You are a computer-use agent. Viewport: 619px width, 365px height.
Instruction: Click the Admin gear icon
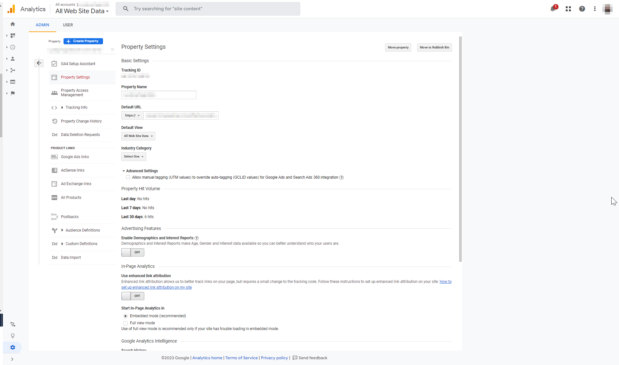coord(13,347)
